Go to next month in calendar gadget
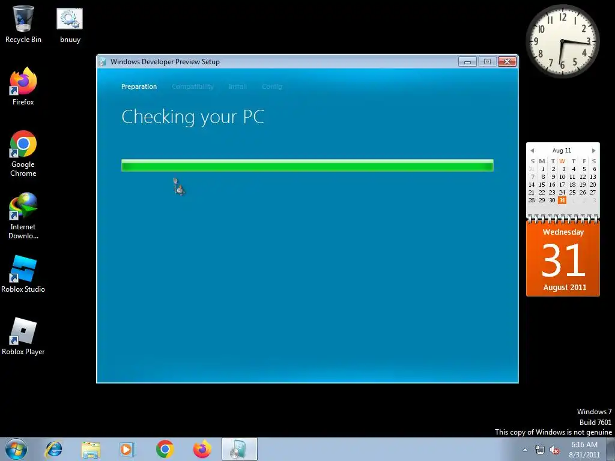This screenshot has height=461, width=615. point(594,151)
